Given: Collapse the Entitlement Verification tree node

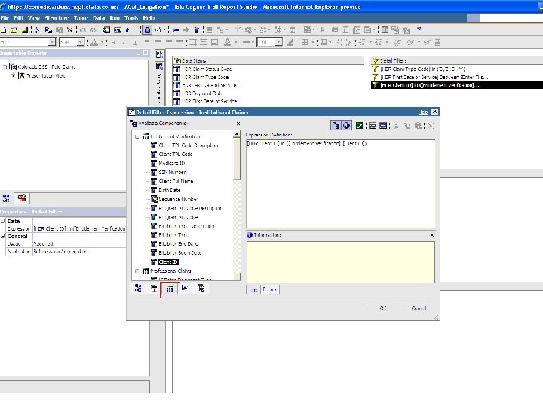Looking at the screenshot, I should point(137,136).
